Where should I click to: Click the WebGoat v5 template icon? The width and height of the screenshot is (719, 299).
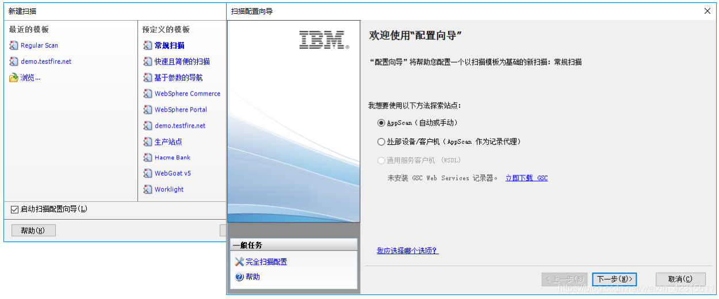[x=148, y=174]
